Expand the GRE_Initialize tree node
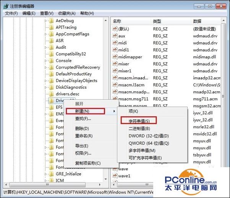This screenshot has height=198, width=230. click(45, 174)
